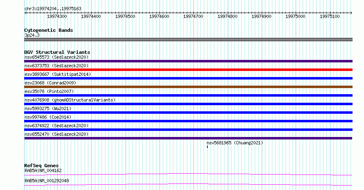Open variant nsv6373753 (Sedlazeck2020) label

56,66
